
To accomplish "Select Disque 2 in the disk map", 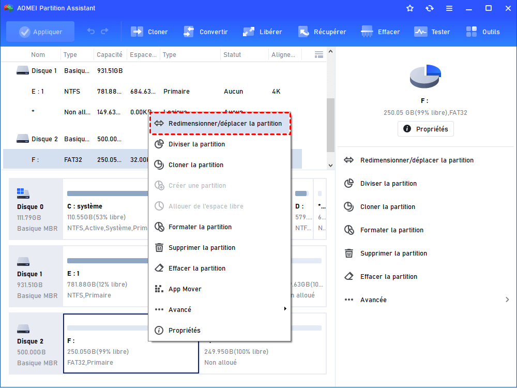I will (36, 344).
